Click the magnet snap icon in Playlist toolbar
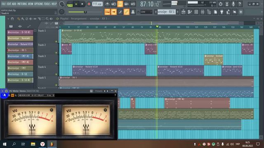This screenshot has width=264, height=148. point(12,19)
